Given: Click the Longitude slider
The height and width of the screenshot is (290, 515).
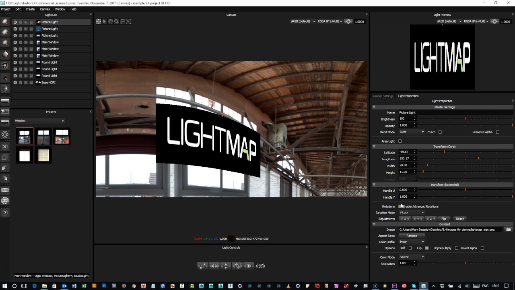Looking at the screenshot, I should click(x=466, y=159).
